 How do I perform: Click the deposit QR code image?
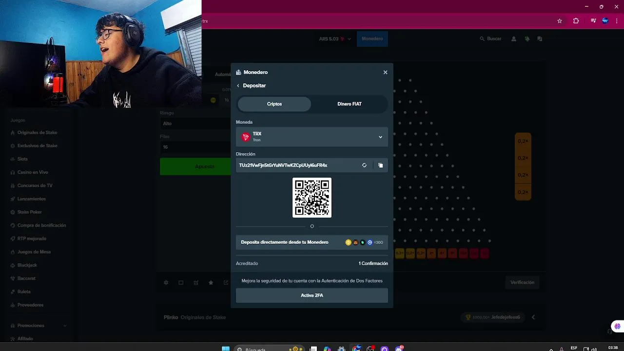312,197
